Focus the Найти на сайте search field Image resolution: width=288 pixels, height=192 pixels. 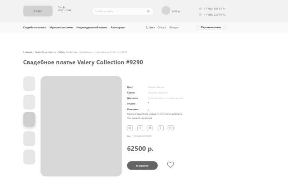pyautogui.click(x=123, y=11)
